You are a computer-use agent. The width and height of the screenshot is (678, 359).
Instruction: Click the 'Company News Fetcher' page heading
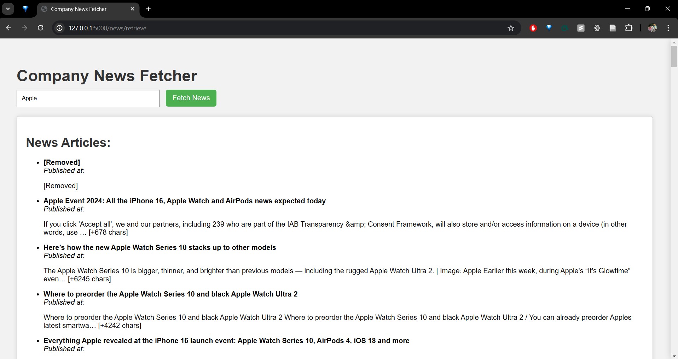[x=107, y=76]
